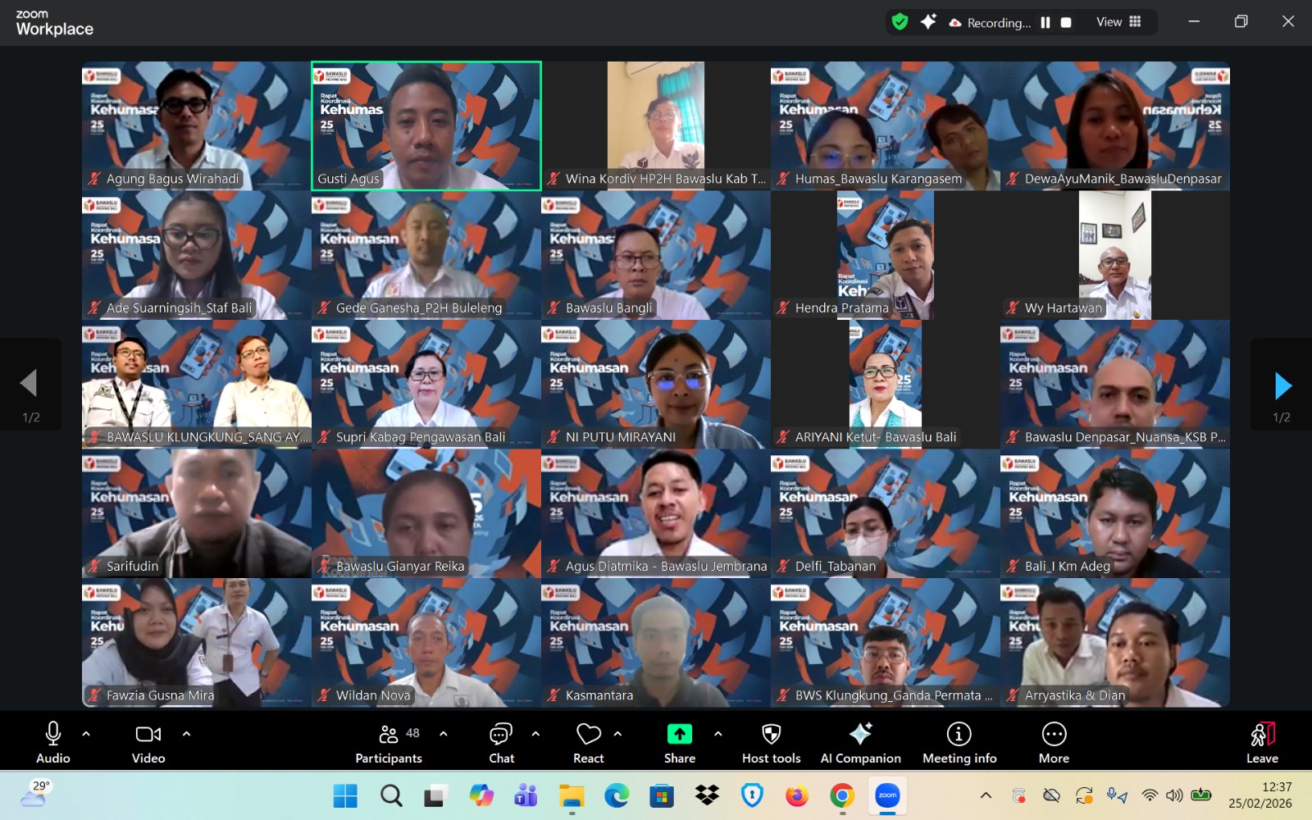Open the Chat panel
The height and width of the screenshot is (820, 1312).
(x=501, y=743)
